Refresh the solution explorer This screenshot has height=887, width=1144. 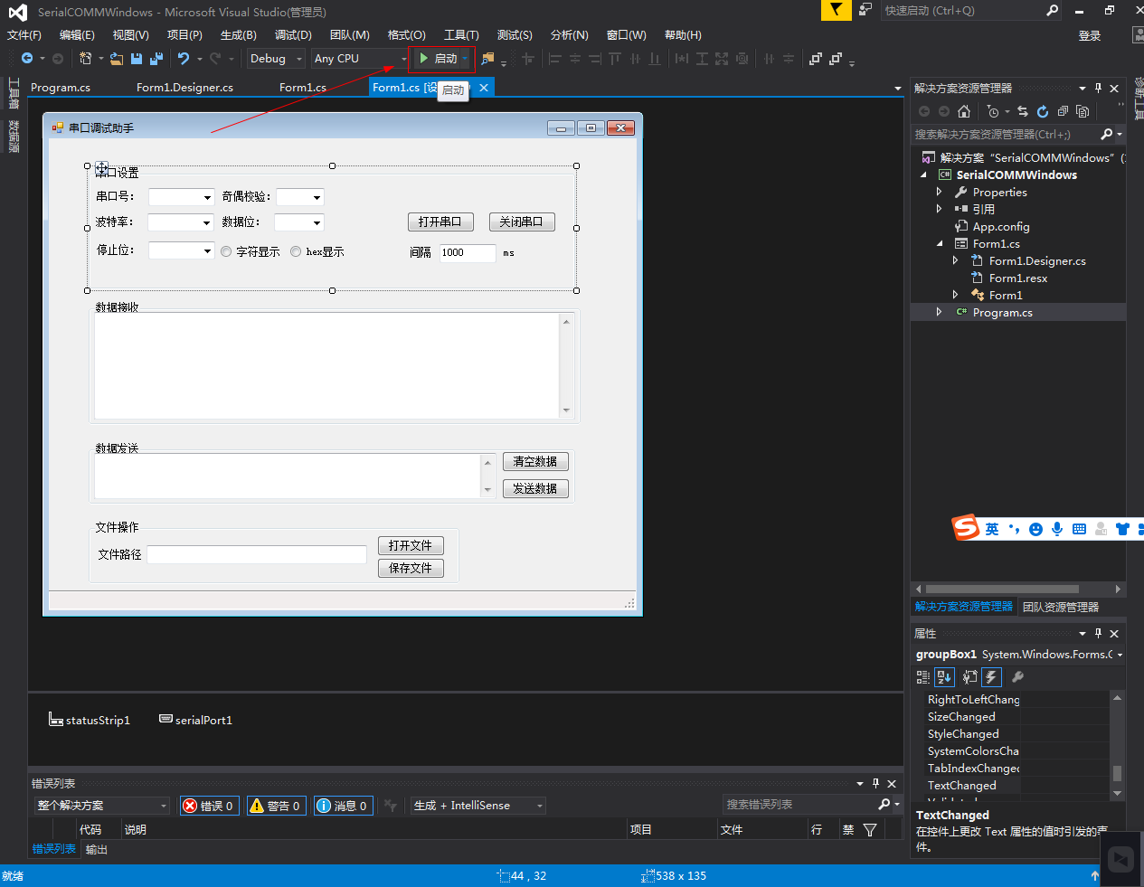(x=1043, y=111)
